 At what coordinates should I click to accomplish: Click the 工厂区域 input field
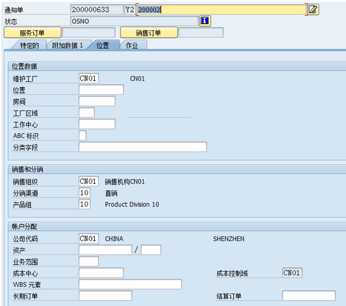click(87, 112)
